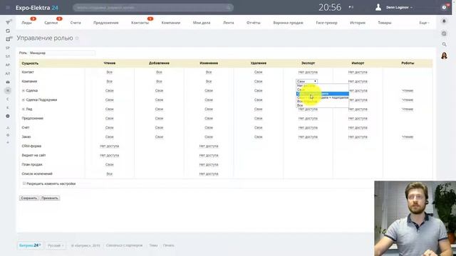This screenshot has height=256, width=456.
Task: Select the highlighted Свои + своего отдела option
Action: [322, 93]
